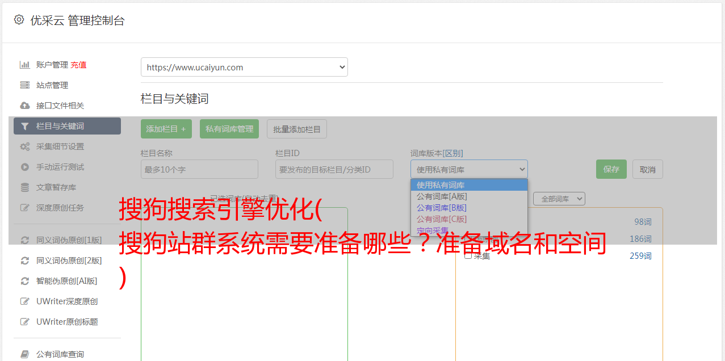Click the 186词 count
This screenshot has height=361, width=725.
(x=640, y=239)
